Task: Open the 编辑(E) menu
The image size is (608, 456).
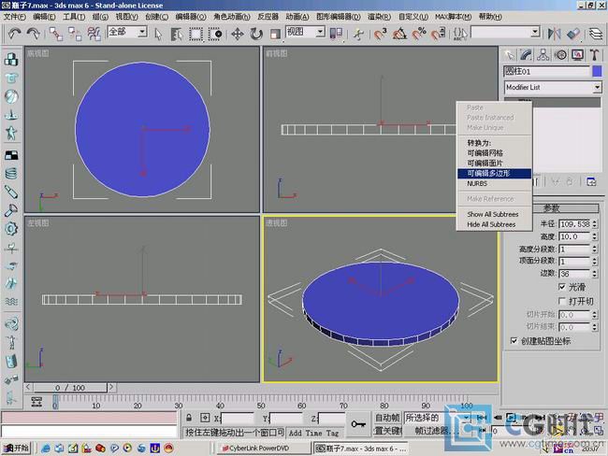Action: 44,17
